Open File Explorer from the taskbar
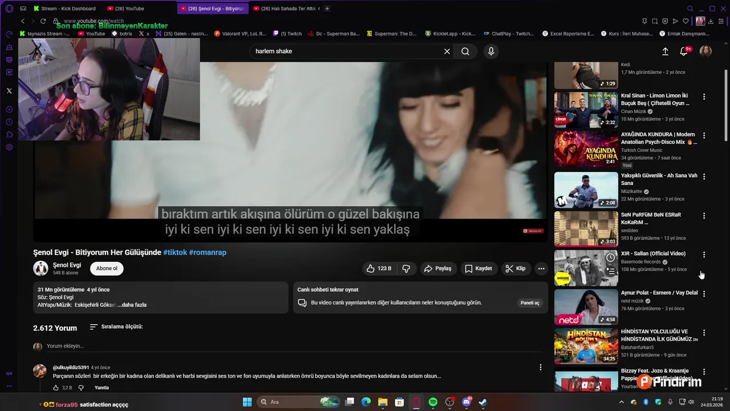The height and width of the screenshot is (411, 730). (383, 402)
